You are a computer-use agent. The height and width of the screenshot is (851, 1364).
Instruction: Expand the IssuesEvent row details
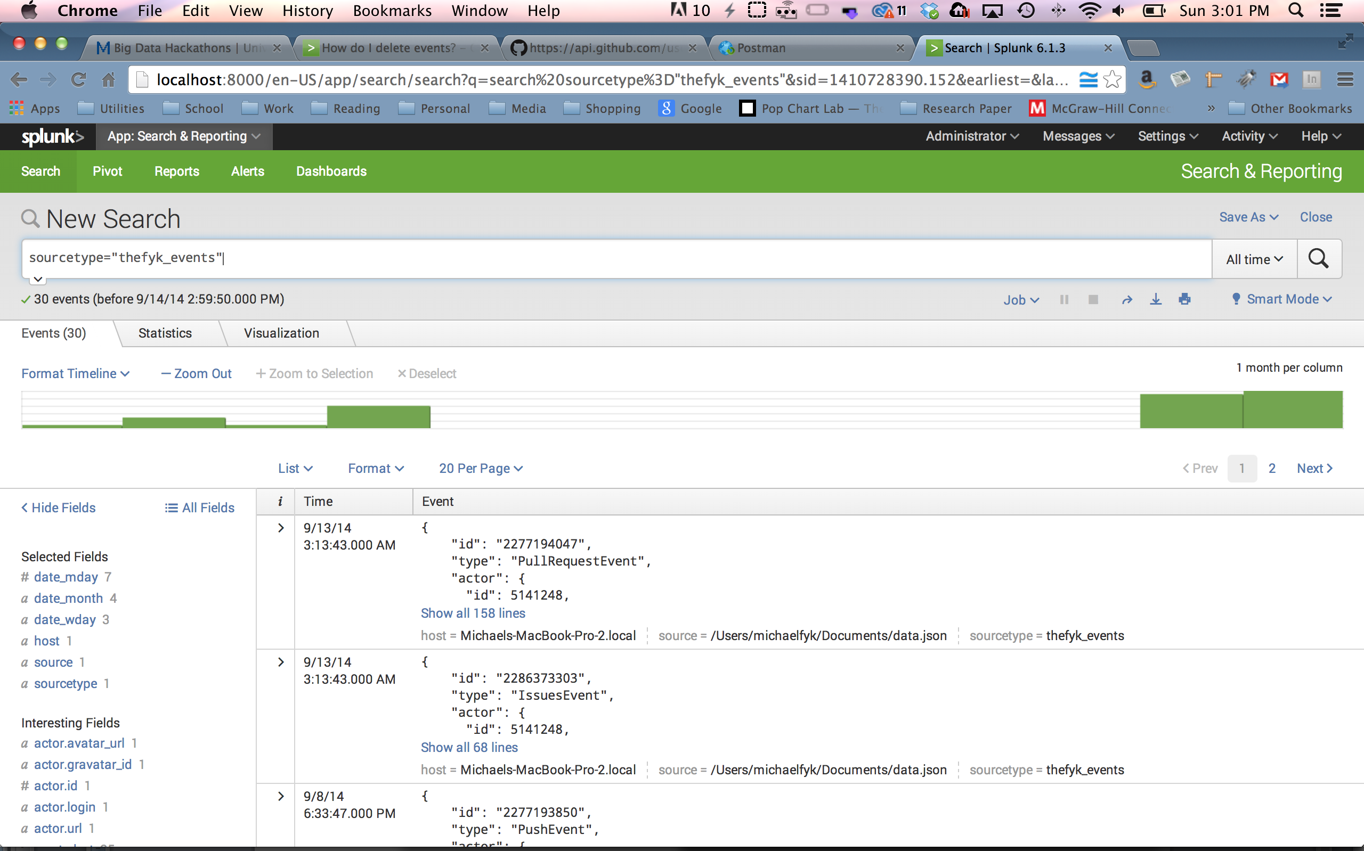(x=280, y=662)
